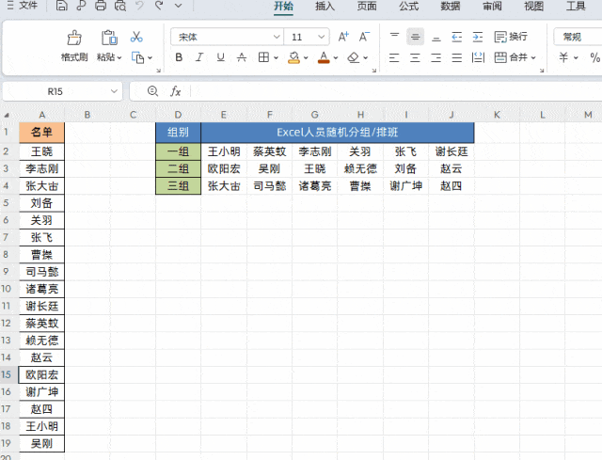Switch to the 视图 tab
The image size is (602, 460).
tap(534, 6)
